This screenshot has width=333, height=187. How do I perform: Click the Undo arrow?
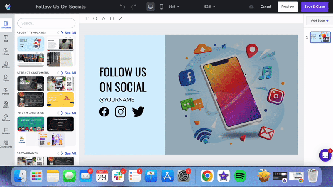pos(122,7)
